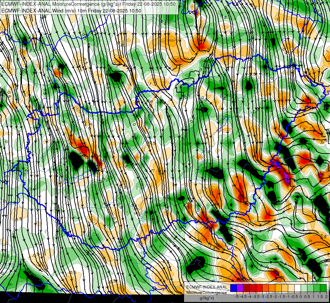The image size is (330, 303).
Task: Click the 2 legend tick value
Action: tap(326, 297)
